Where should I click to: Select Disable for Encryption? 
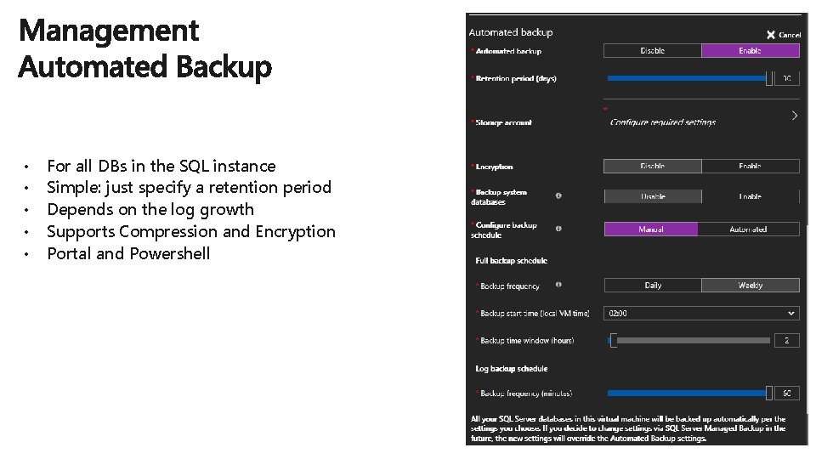click(x=653, y=167)
